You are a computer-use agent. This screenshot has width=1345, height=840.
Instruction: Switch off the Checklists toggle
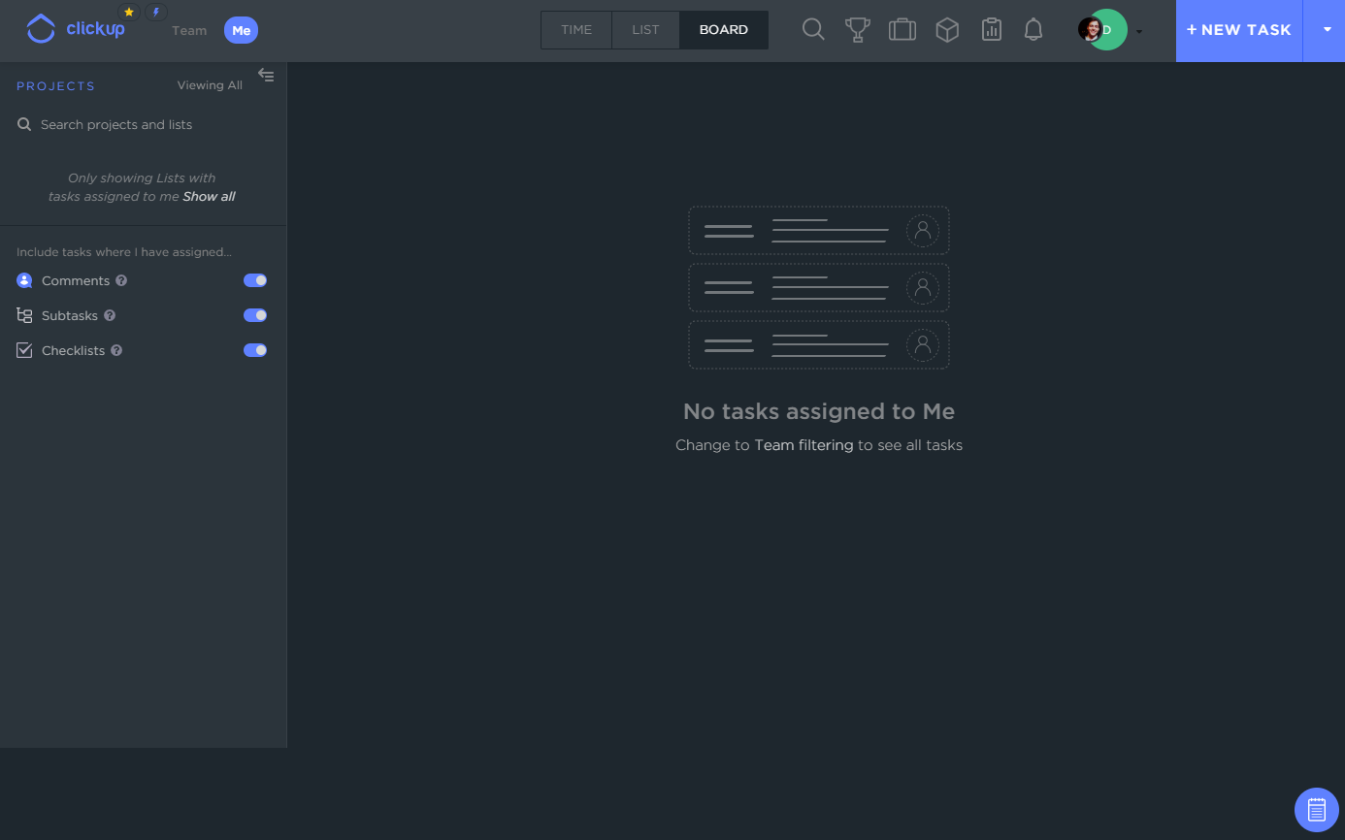[x=255, y=350]
